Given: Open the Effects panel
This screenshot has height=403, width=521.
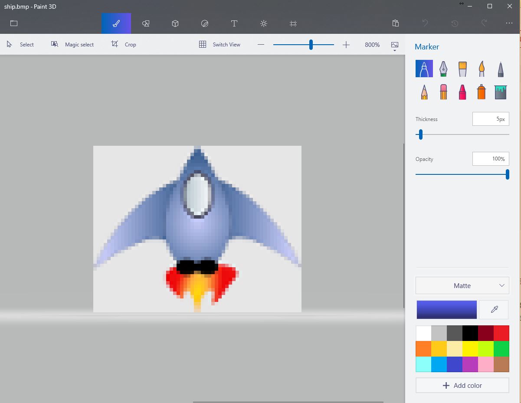Looking at the screenshot, I should pyautogui.click(x=263, y=23).
